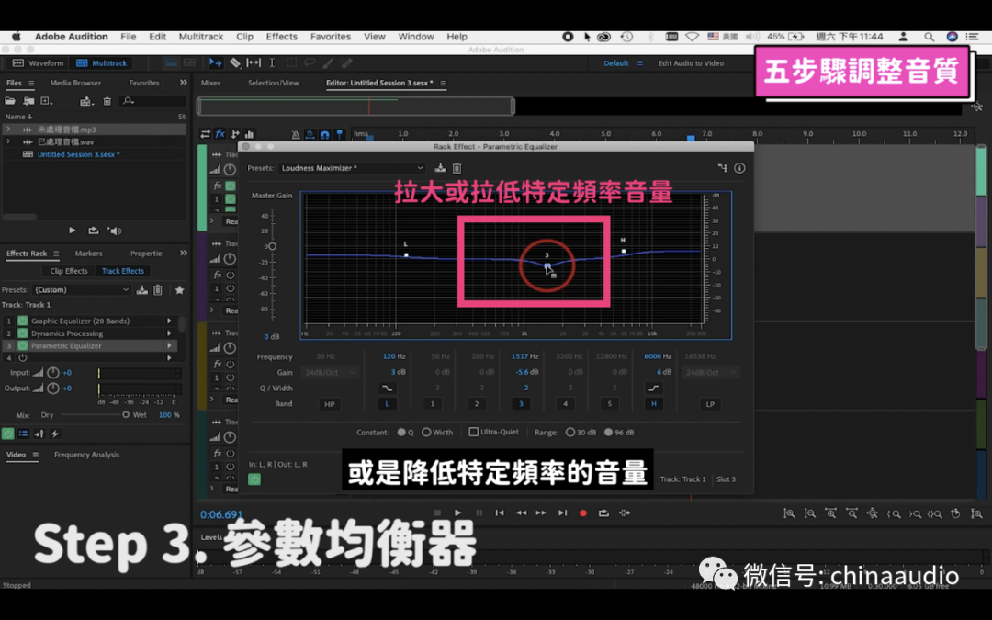The width and height of the screenshot is (992, 620).
Task: Switch to the Frequency Analysis tab
Action: point(86,455)
